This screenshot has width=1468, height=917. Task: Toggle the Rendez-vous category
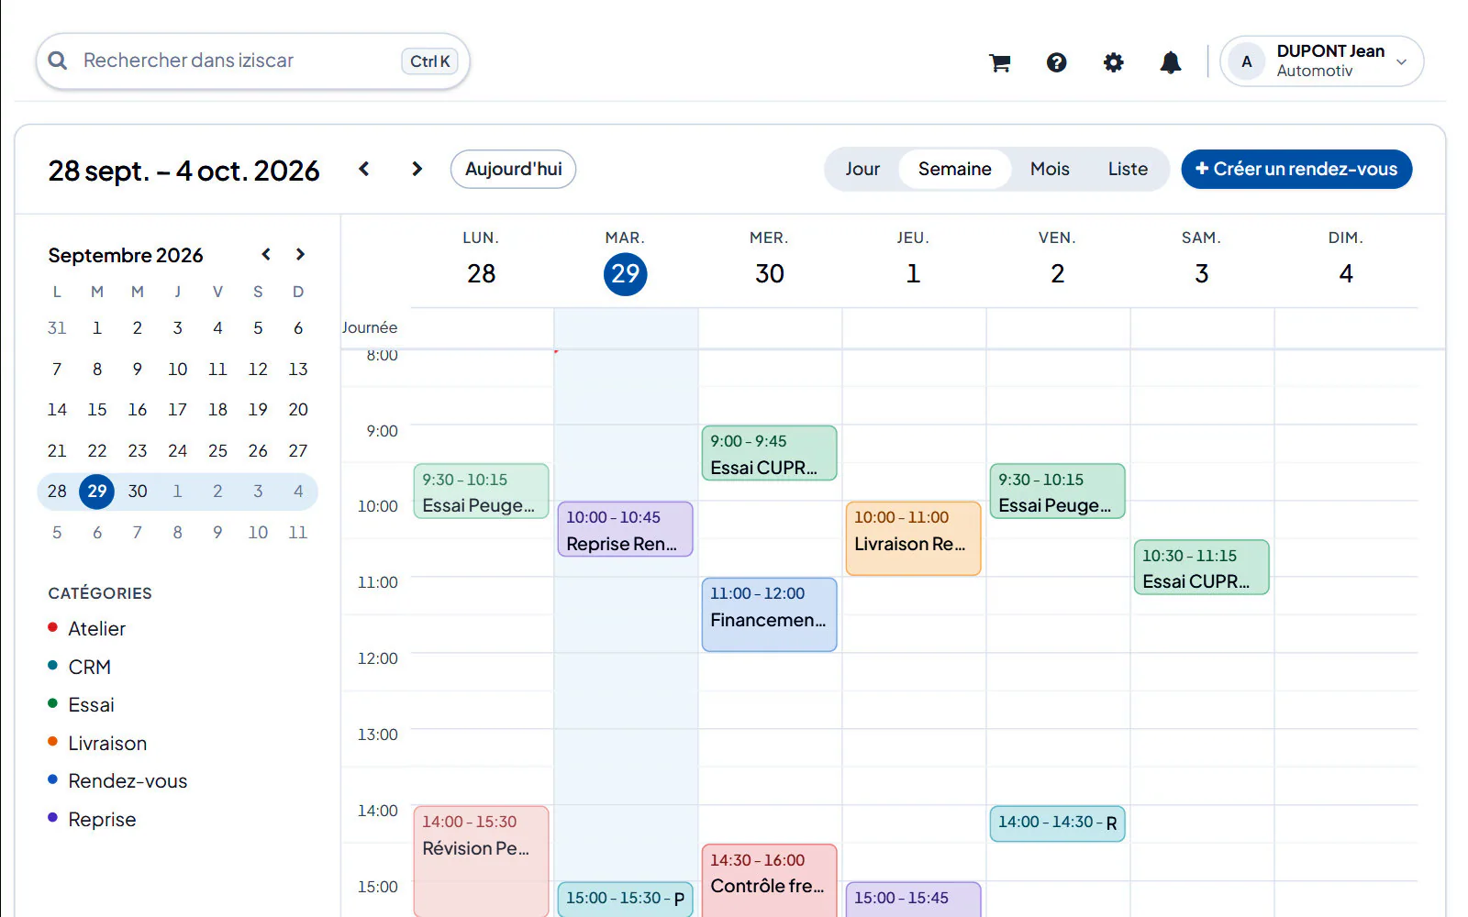[x=117, y=780]
